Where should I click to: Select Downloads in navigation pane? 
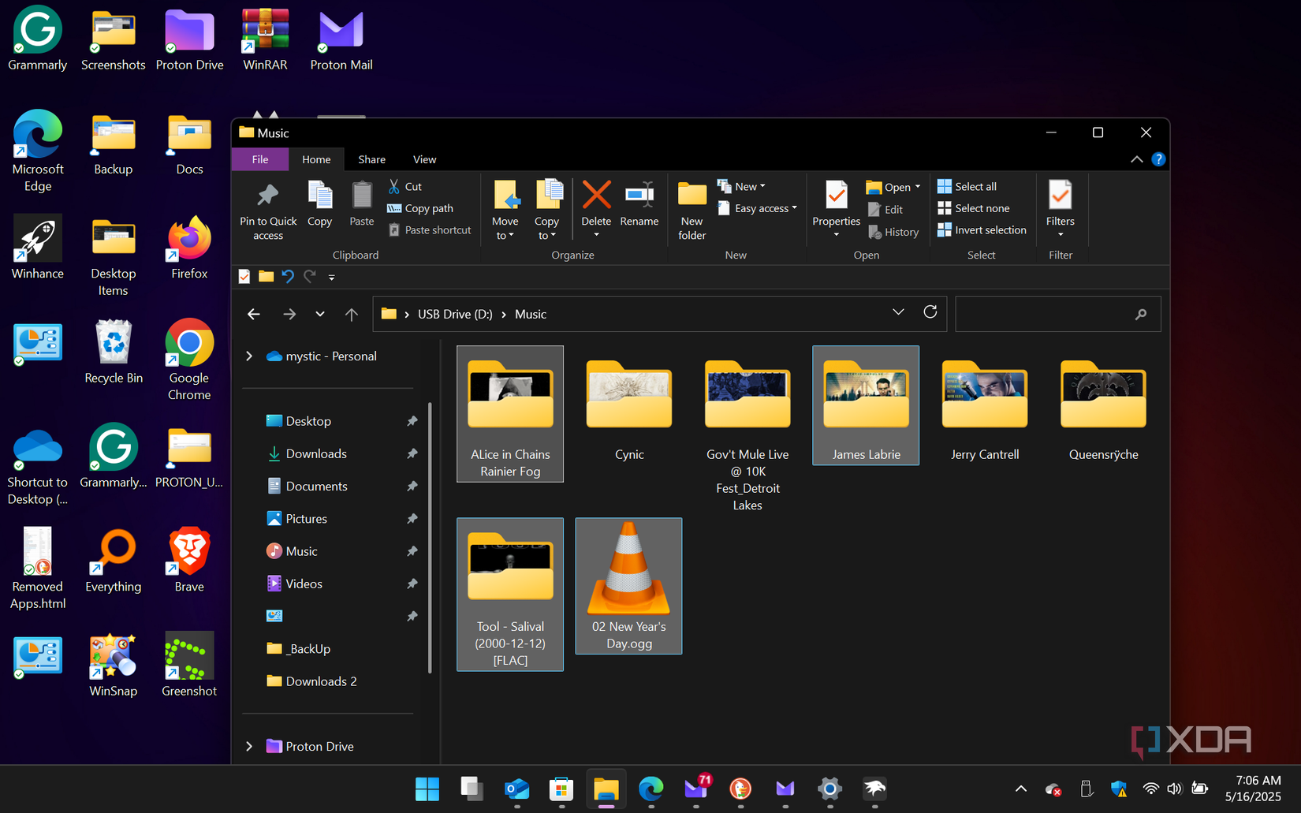point(316,453)
